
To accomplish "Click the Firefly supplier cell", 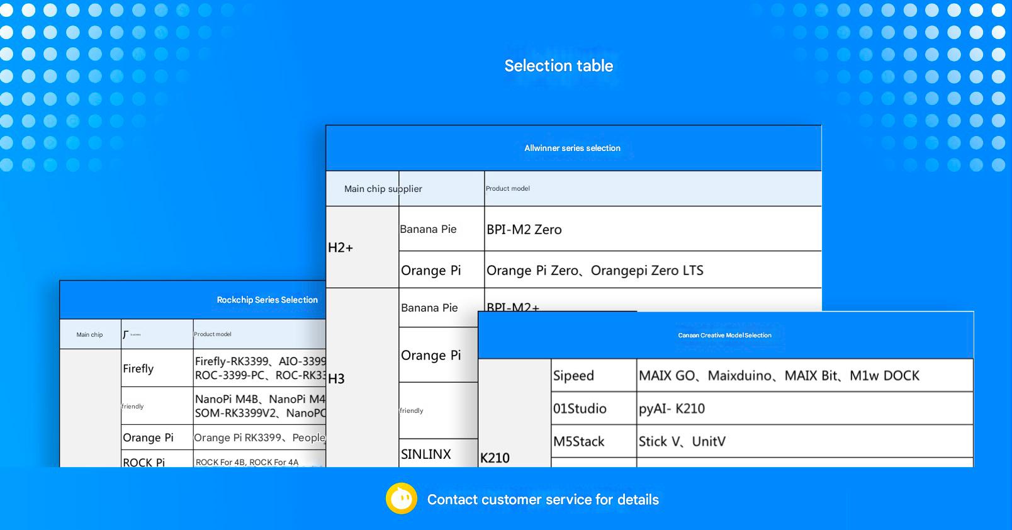I will click(x=156, y=369).
